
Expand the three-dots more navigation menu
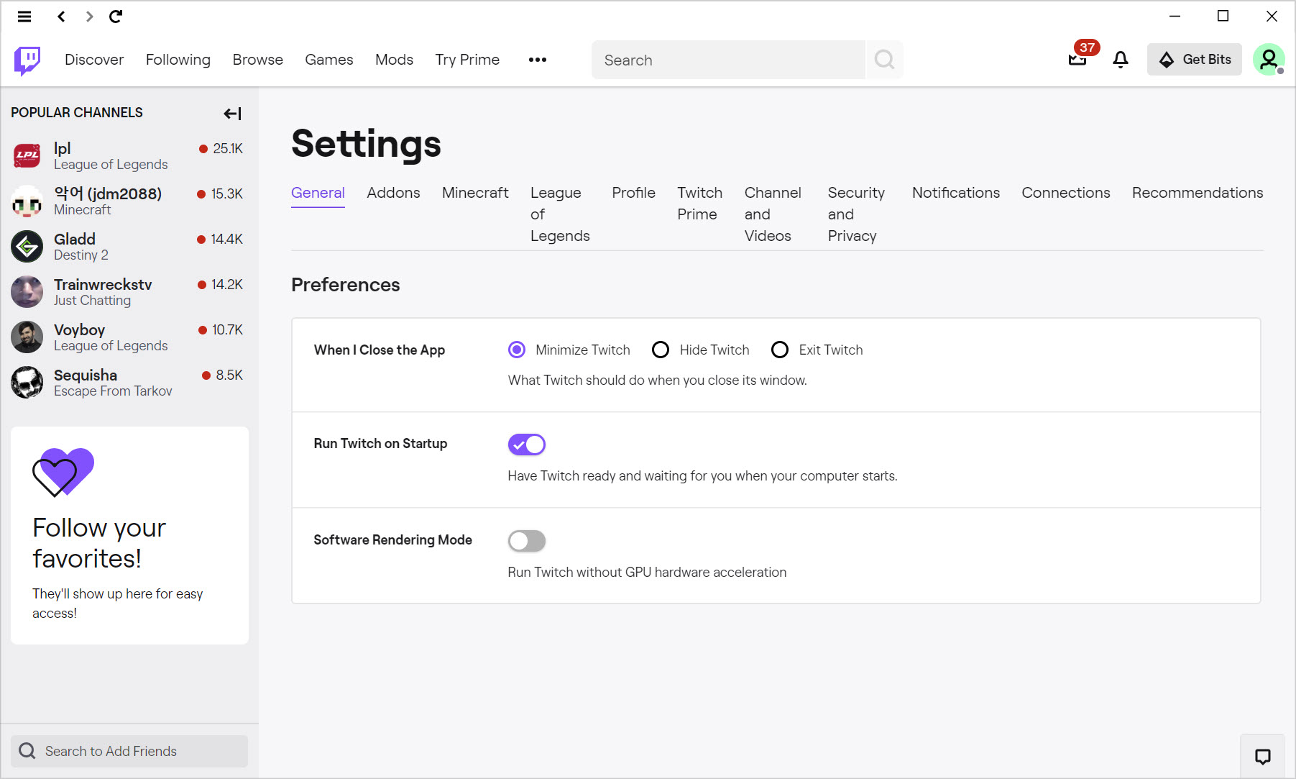coord(538,60)
